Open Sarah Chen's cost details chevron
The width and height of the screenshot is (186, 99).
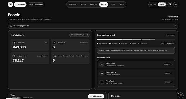[x=172, y=64]
